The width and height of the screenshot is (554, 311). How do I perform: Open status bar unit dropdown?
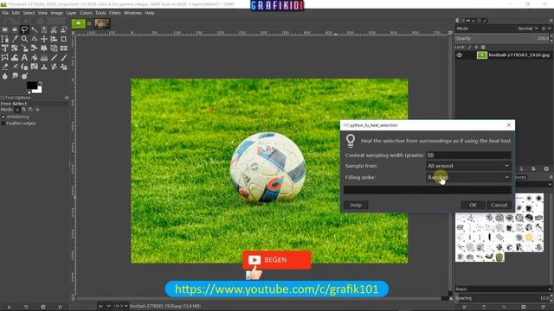[x=104, y=306]
